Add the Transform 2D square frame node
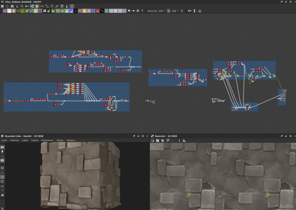This screenshot has height=210, width=296. pos(93,11)
